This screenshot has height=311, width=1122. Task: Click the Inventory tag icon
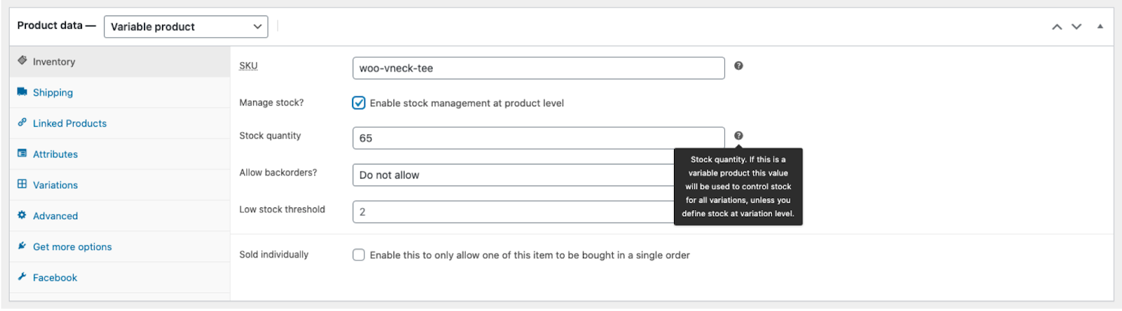coord(22,60)
